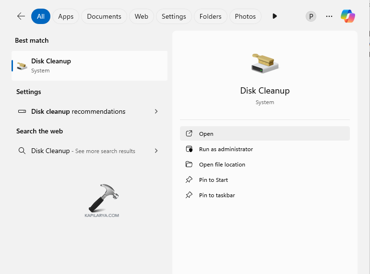Viewport: 370px width, 274px height.
Task: Choose Run as administrator
Action: click(x=226, y=149)
